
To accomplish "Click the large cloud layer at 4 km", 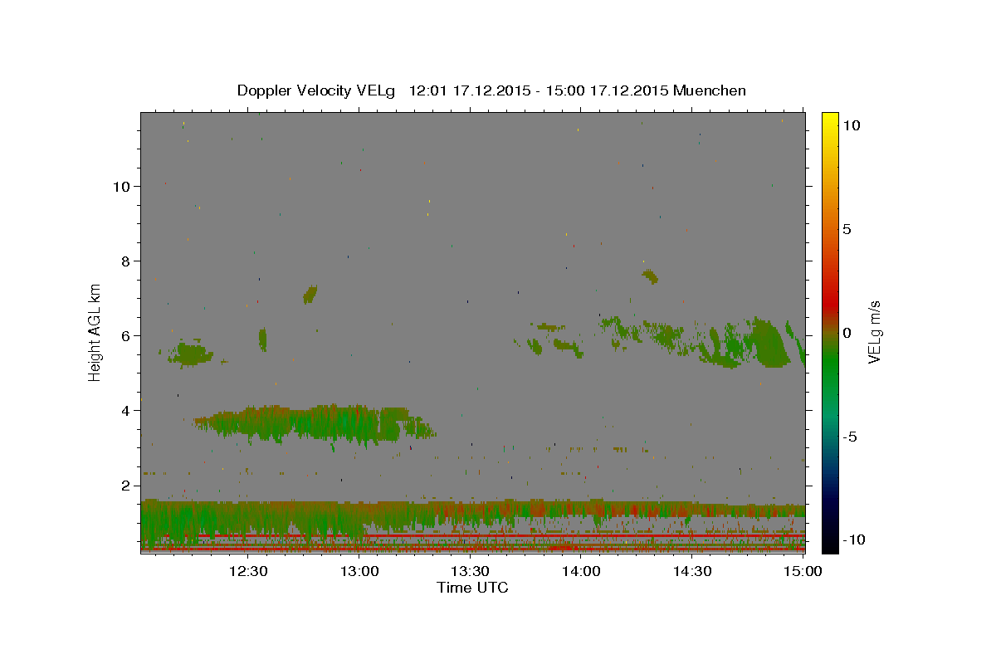I will [315, 423].
